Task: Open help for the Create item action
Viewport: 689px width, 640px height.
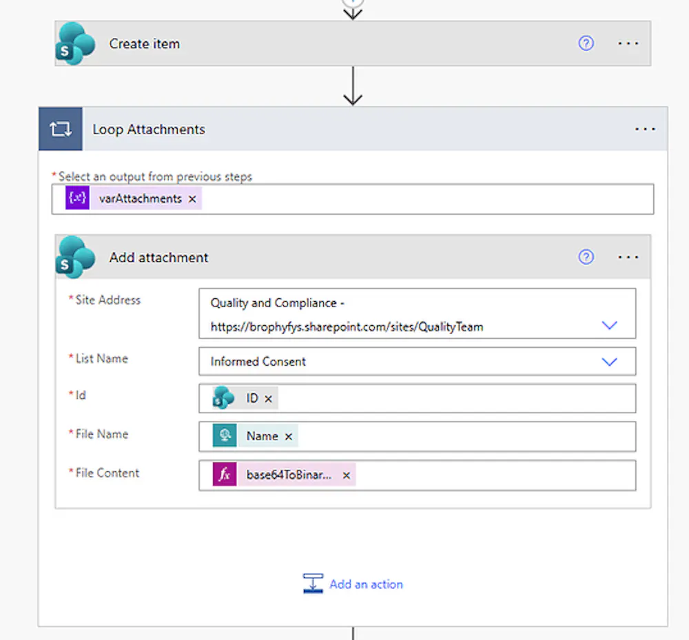Action: 586,43
